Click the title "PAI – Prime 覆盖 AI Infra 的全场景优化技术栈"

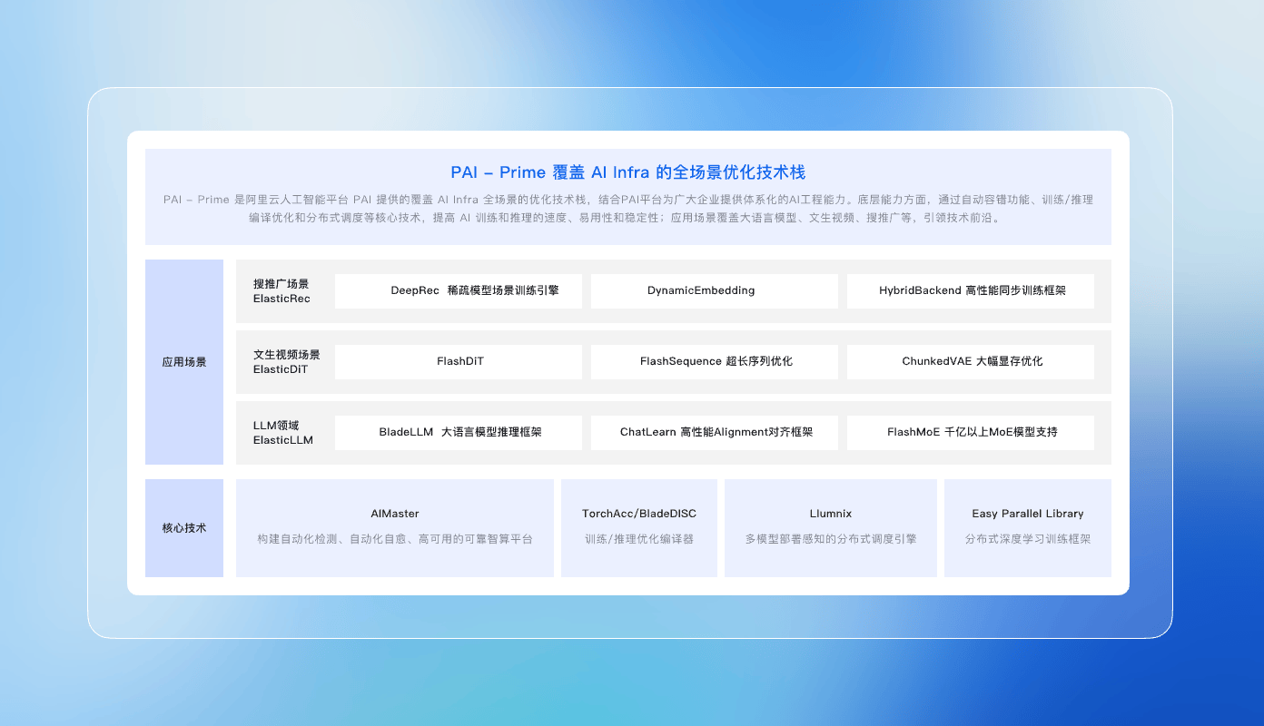point(628,172)
